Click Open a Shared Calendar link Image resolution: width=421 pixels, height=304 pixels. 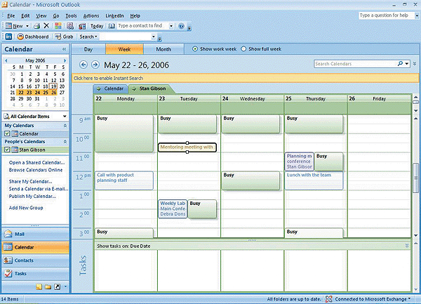[36, 162]
